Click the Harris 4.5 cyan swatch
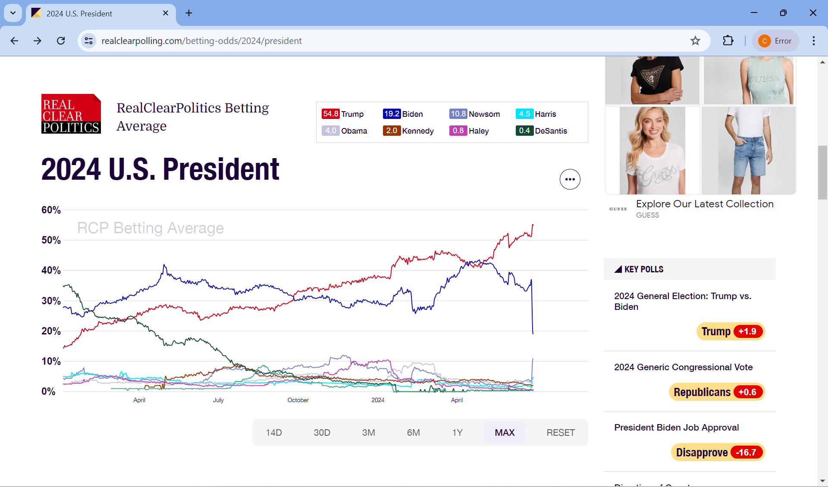The image size is (828, 487). click(x=524, y=114)
